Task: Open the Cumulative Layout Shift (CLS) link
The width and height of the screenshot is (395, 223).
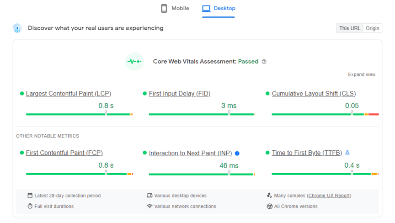Action: (x=314, y=94)
